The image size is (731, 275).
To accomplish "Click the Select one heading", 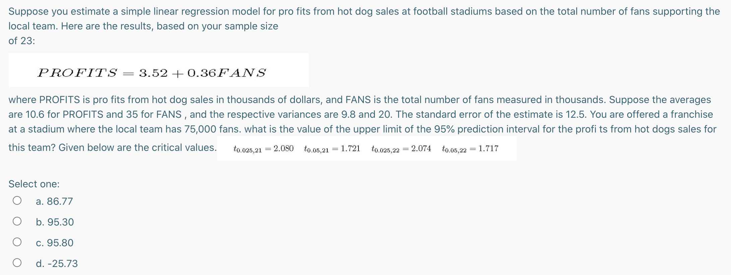I will pyautogui.click(x=34, y=184).
